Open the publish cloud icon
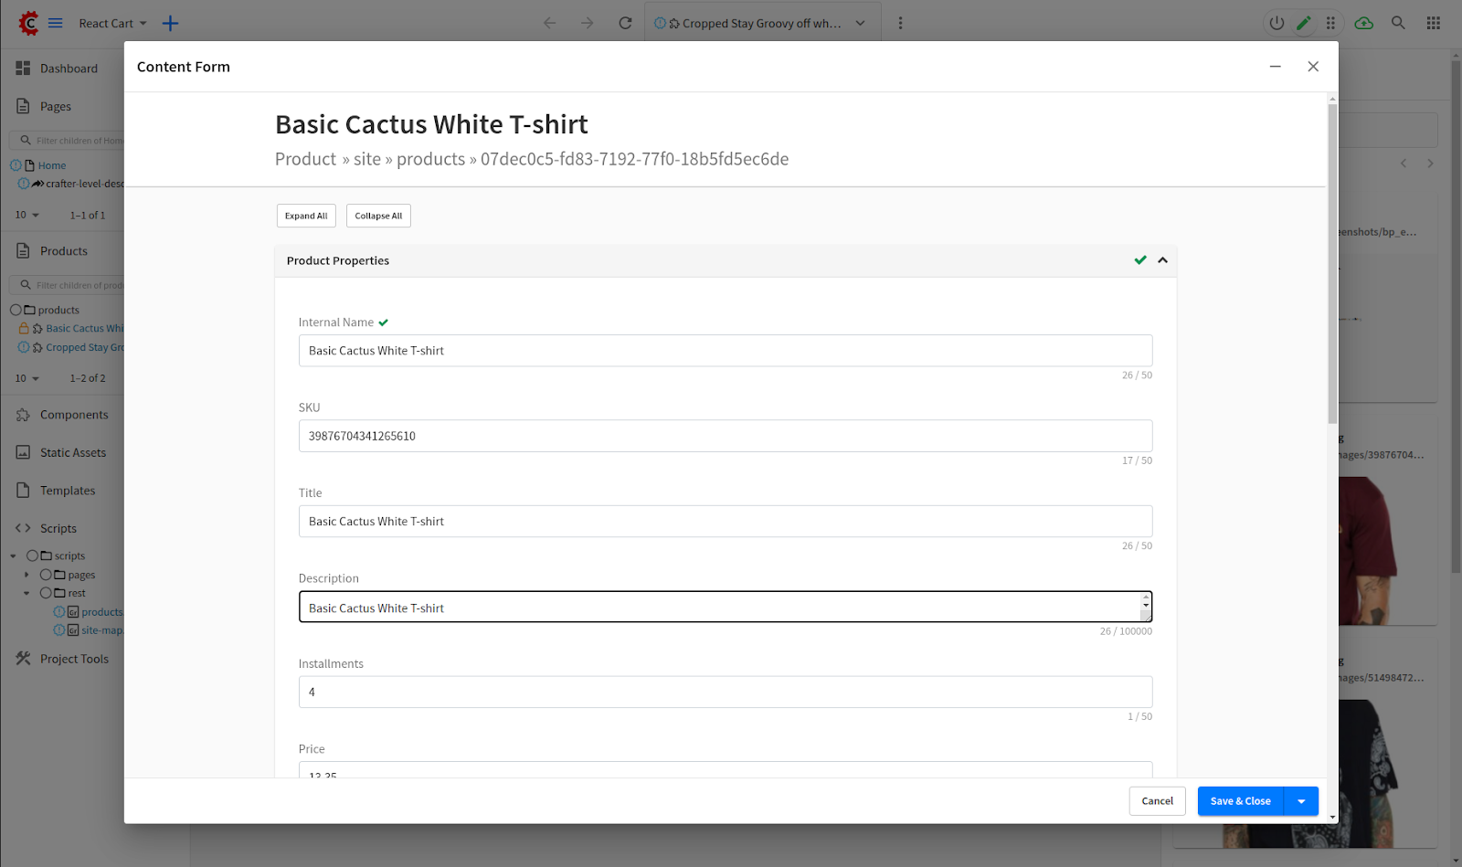Viewport: 1462px width, 867px height. (x=1363, y=23)
